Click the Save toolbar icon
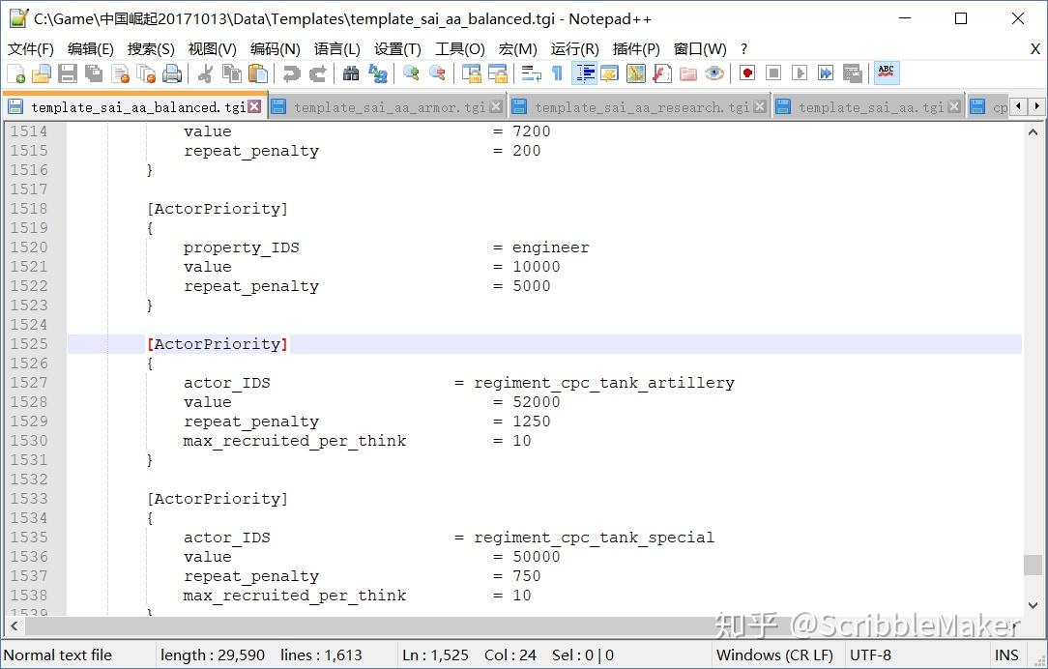Image resolution: width=1048 pixels, height=669 pixels. click(68, 73)
